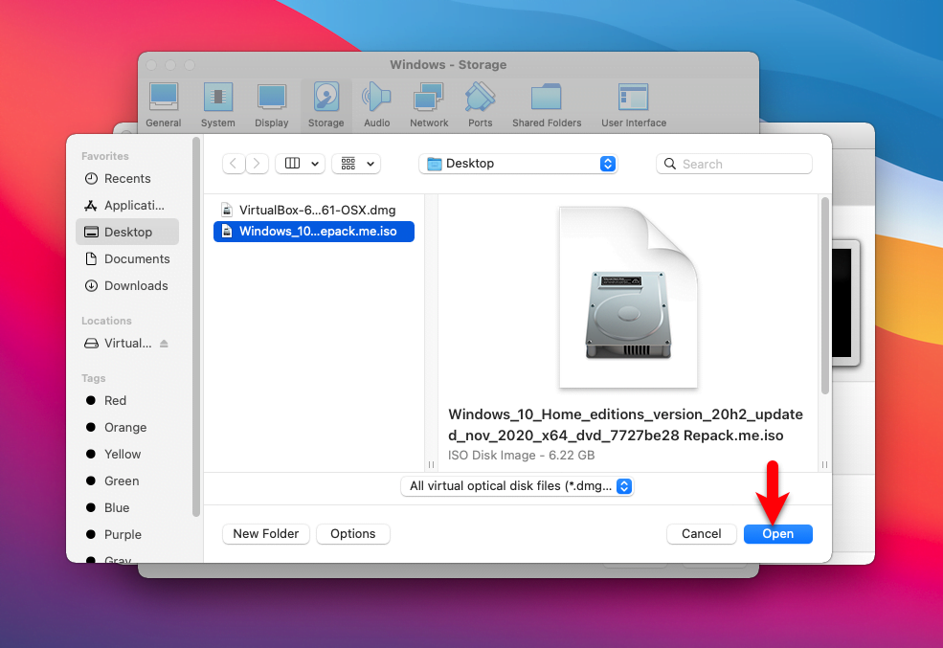Select the Red tag

tap(127, 400)
